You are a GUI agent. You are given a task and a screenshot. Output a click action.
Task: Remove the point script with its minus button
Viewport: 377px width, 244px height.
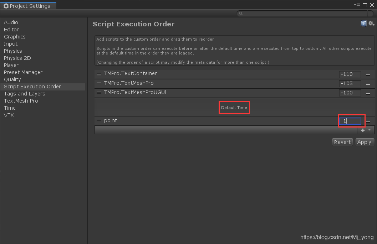[368, 122]
